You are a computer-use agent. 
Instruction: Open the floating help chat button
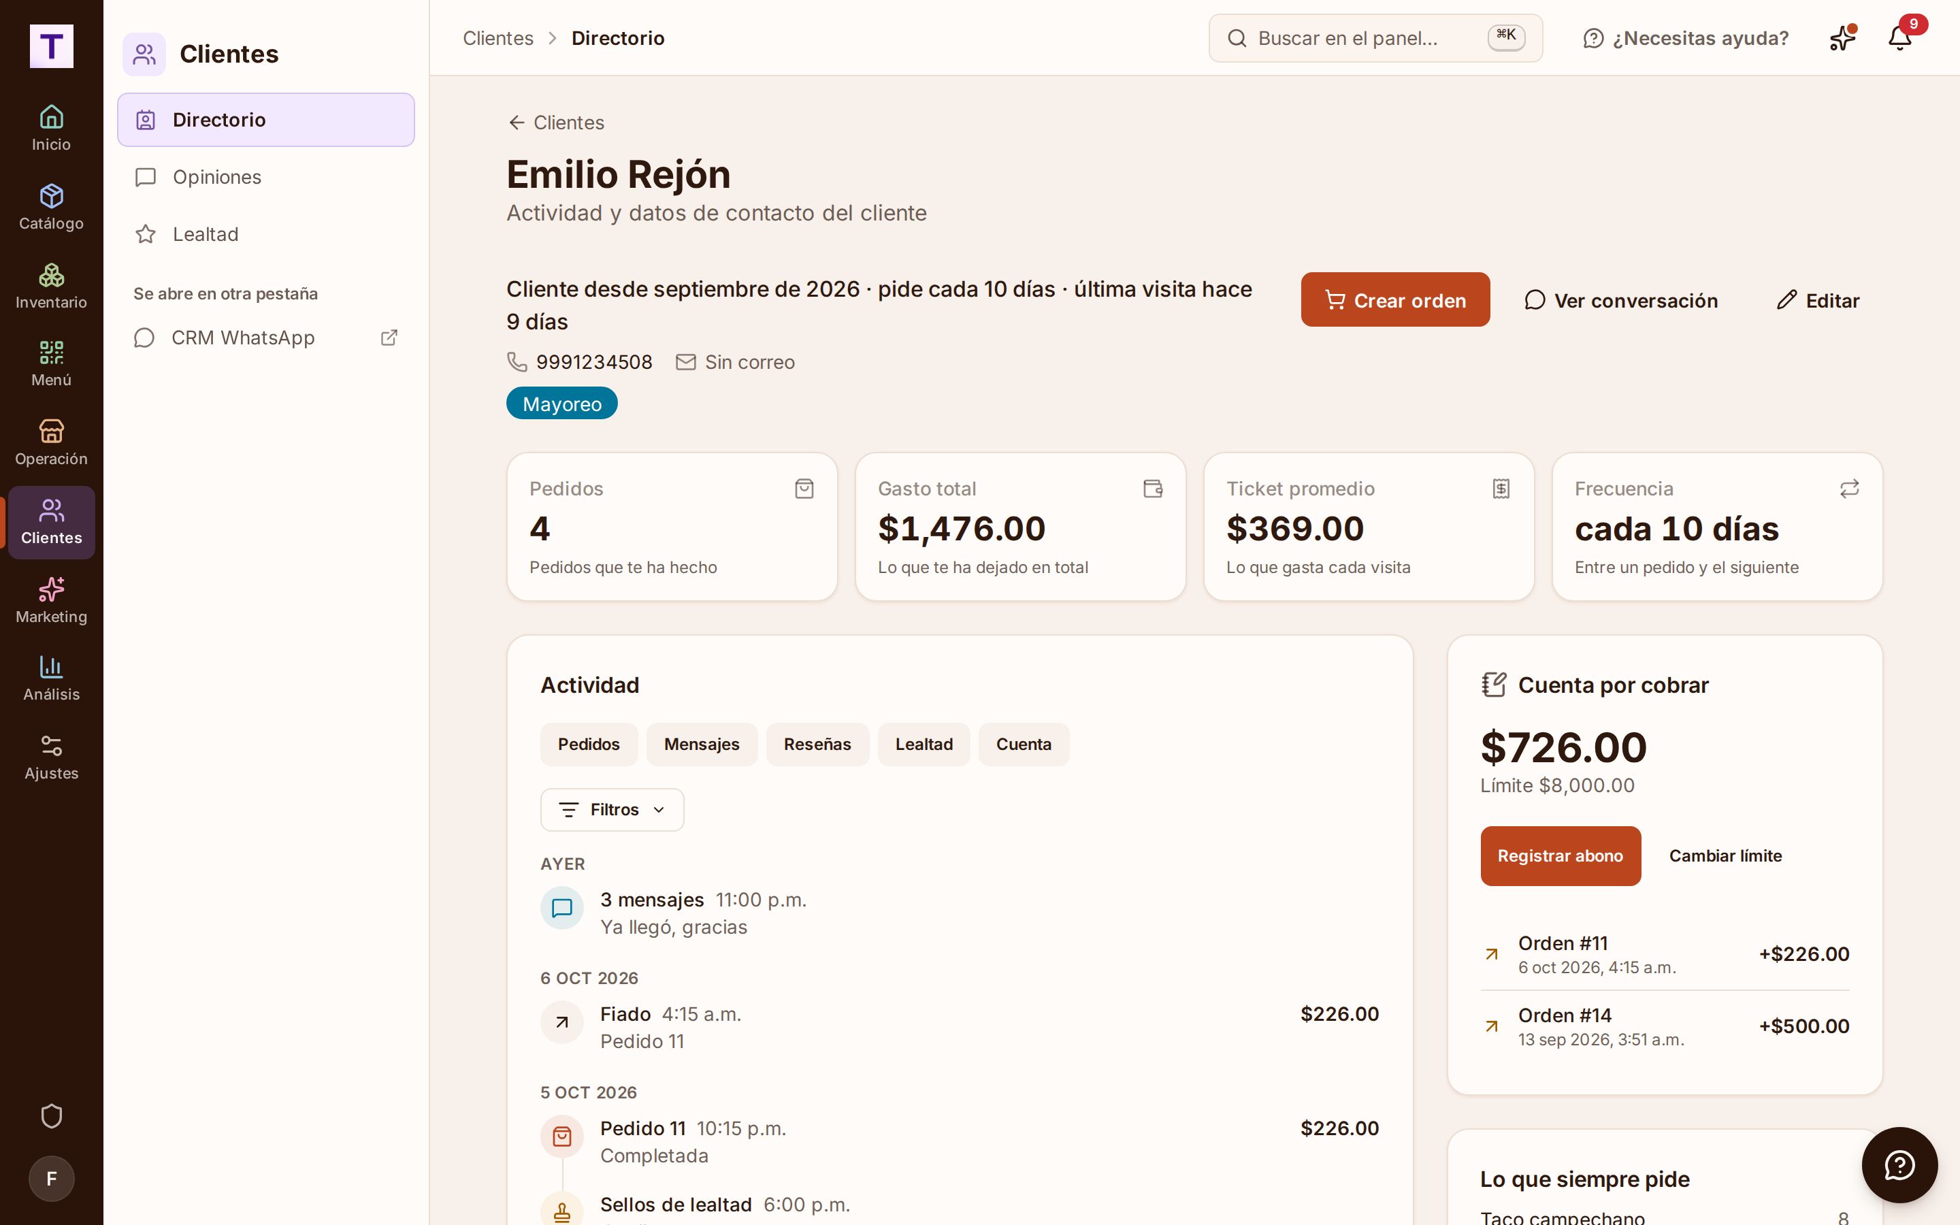1899,1165
